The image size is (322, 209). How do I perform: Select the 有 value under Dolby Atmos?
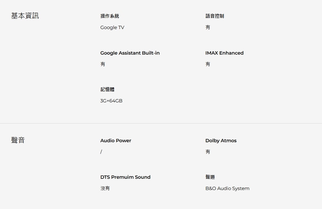[208, 152]
